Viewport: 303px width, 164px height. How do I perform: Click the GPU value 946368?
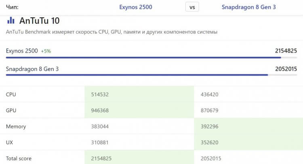(100, 111)
